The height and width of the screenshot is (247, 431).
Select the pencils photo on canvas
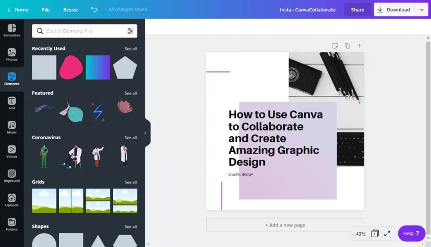tap(326, 77)
